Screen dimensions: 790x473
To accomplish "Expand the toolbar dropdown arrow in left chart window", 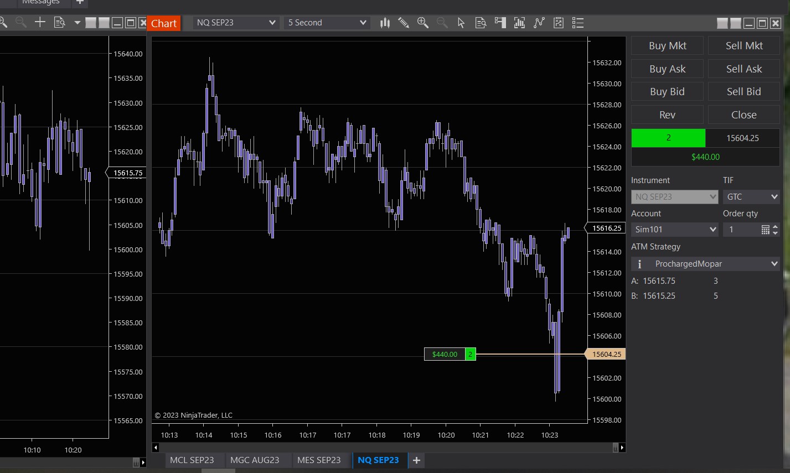I will (x=78, y=23).
